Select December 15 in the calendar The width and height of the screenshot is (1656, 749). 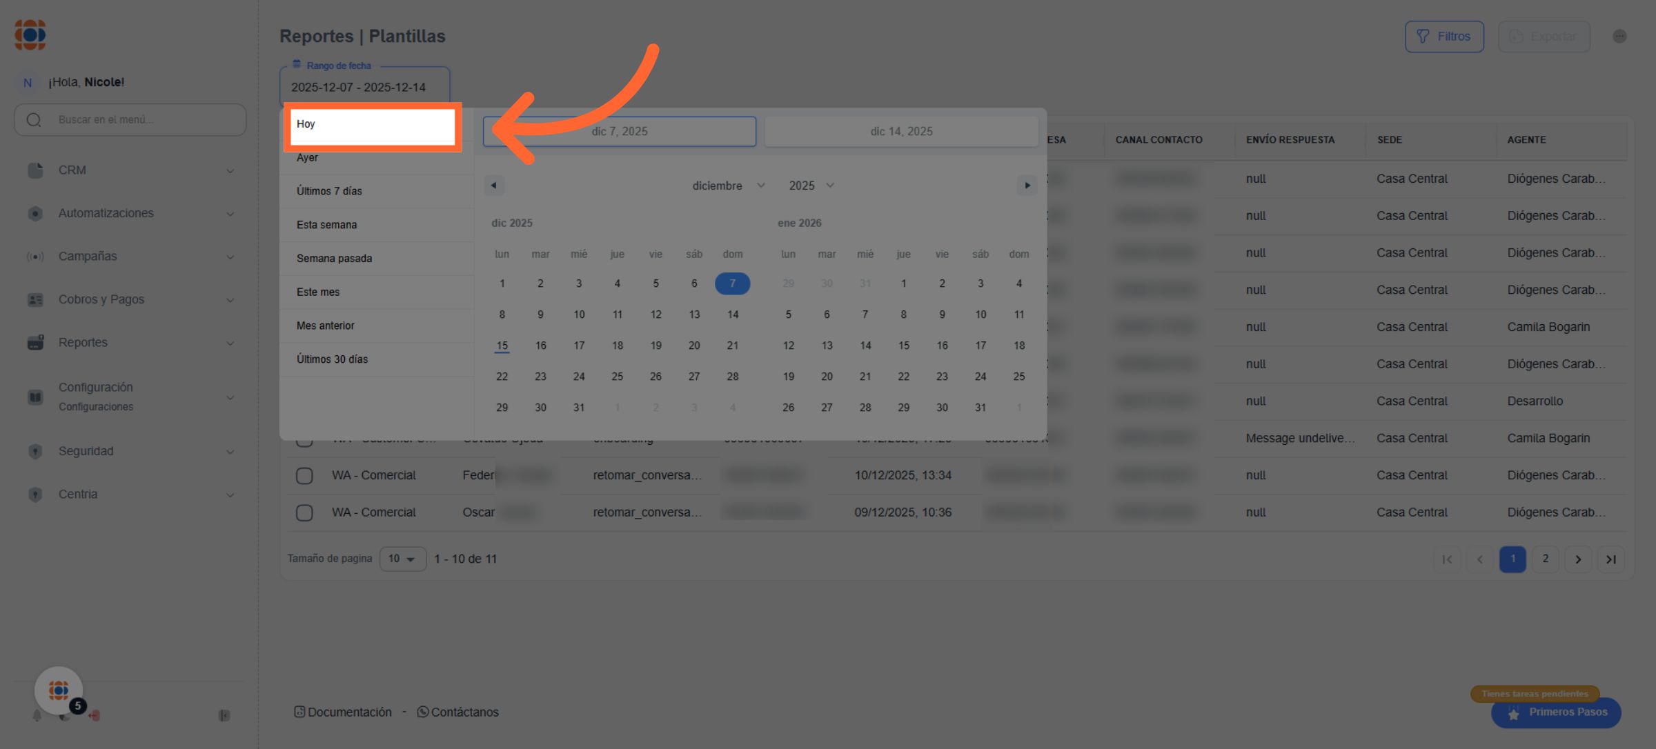502,346
